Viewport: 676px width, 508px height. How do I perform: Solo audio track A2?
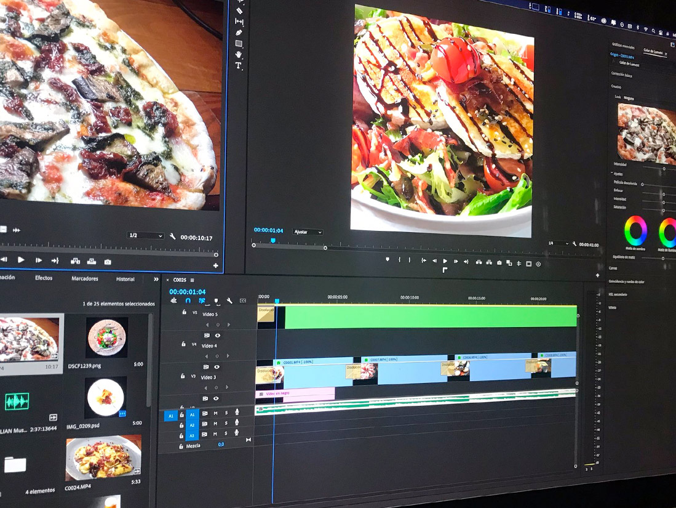pos(226,424)
